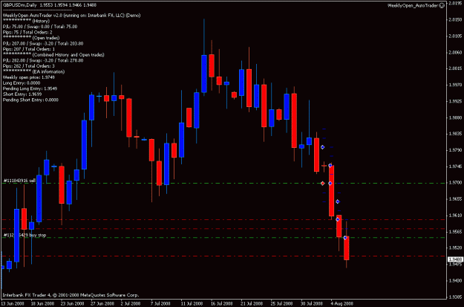
Task: Click the WeeklyOpen AutoTrader v2.0 header line
Action: [x=71, y=16]
